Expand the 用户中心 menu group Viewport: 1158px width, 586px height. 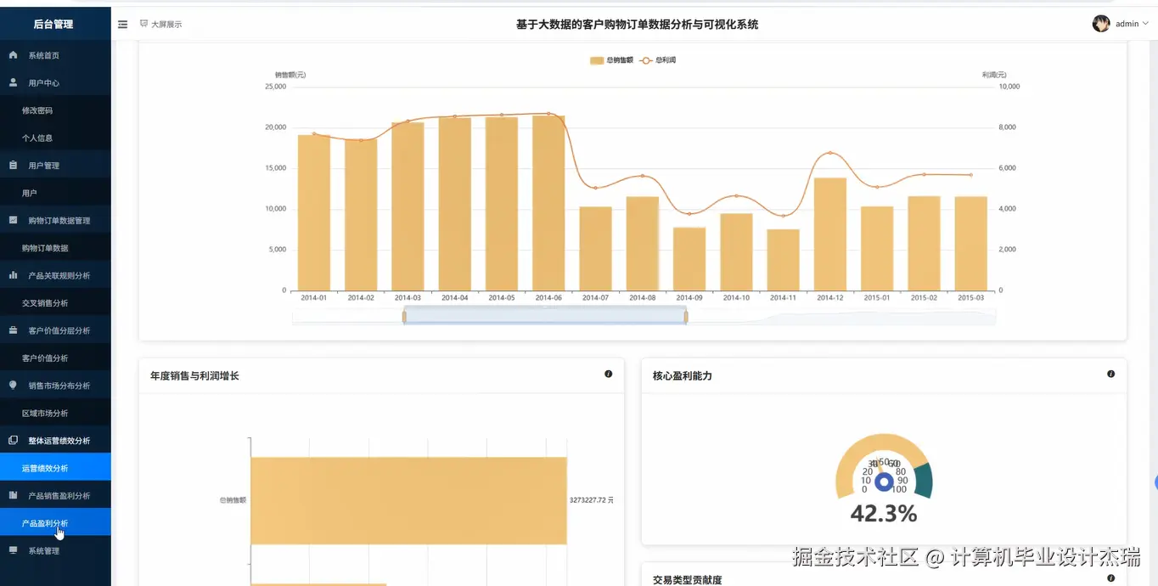(55, 83)
